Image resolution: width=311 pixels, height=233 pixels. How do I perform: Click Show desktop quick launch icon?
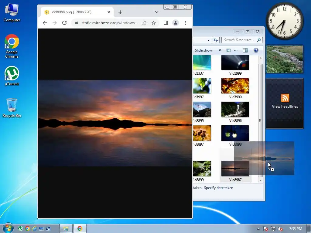pyautogui.click(x=41, y=229)
